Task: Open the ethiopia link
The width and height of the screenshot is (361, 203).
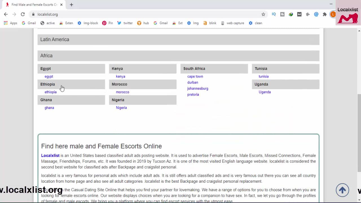Action: [x=50, y=92]
